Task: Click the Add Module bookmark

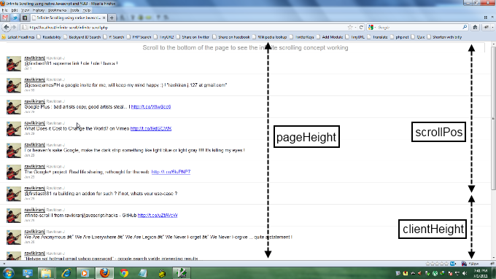Action: [x=330, y=37]
